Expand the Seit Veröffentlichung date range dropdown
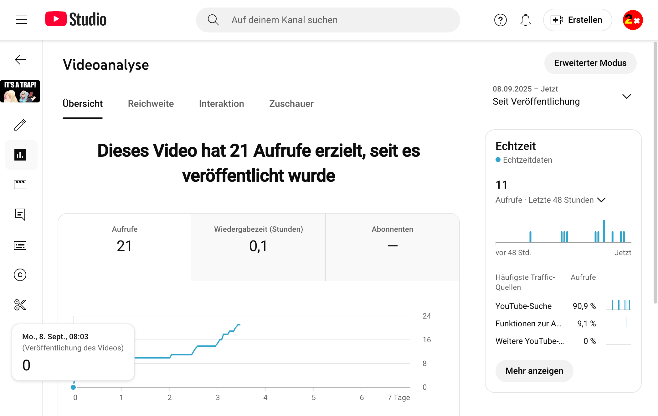This screenshot has width=658, height=416. [x=626, y=97]
